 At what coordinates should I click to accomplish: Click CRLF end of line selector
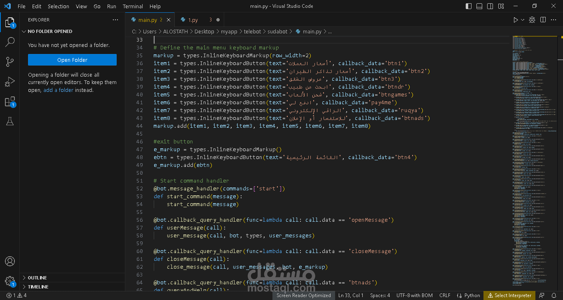pos(445,295)
